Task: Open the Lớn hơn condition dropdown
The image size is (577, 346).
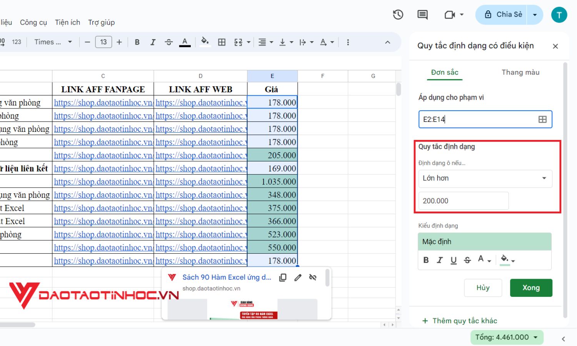Action: click(485, 178)
